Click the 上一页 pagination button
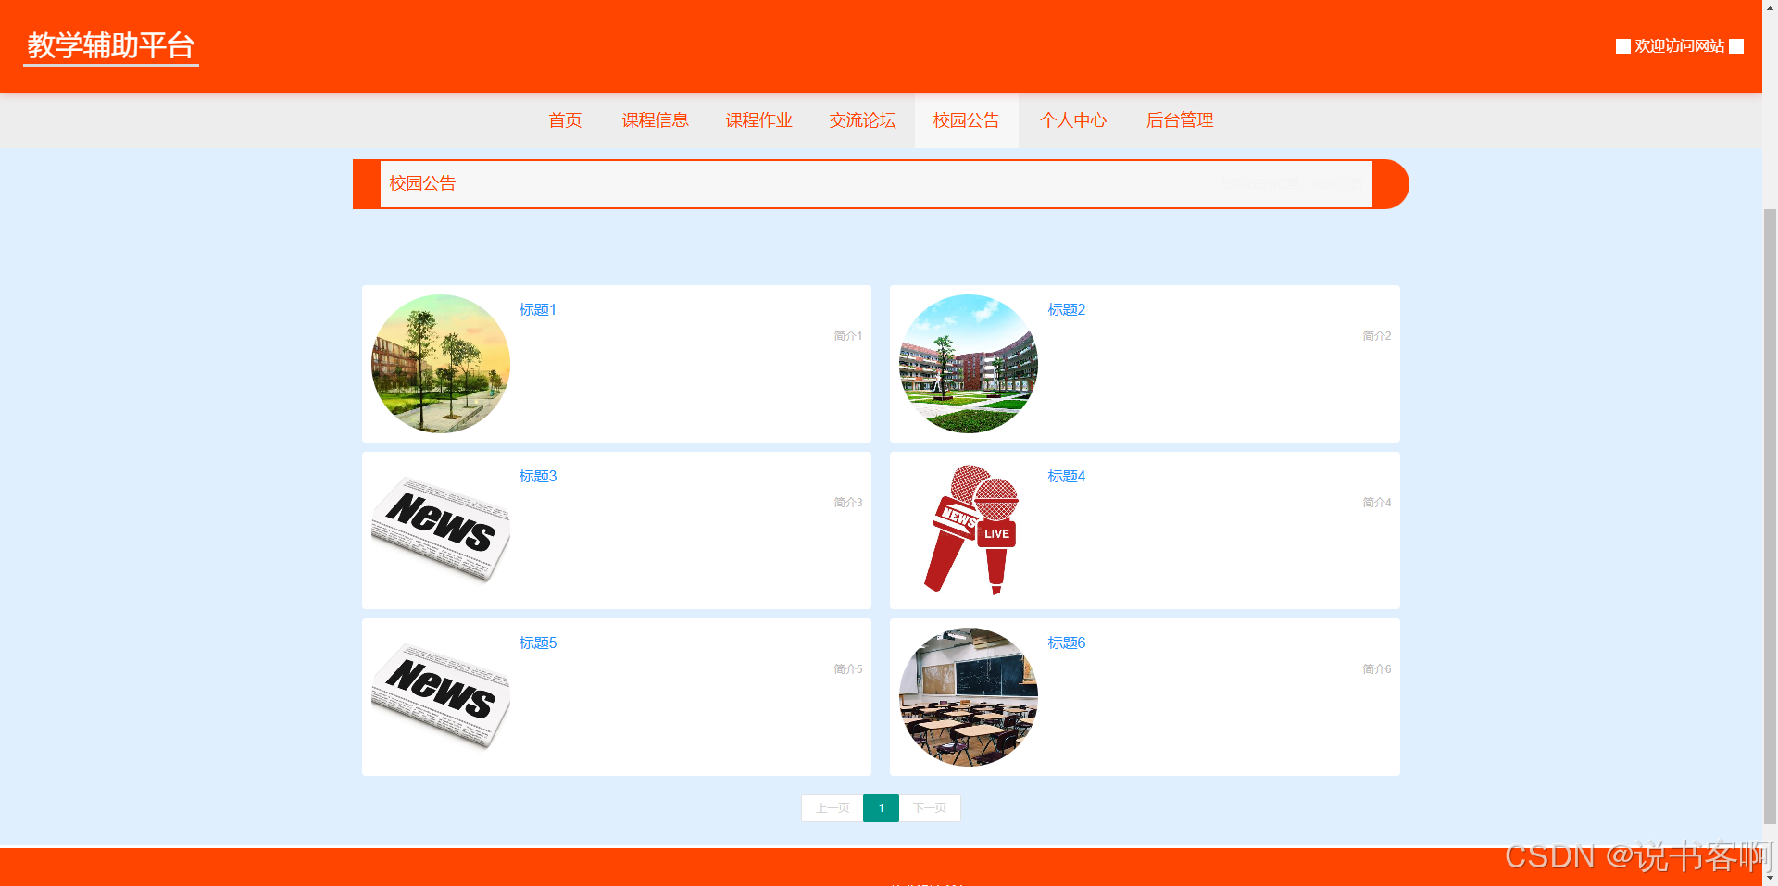 (832, 808)
